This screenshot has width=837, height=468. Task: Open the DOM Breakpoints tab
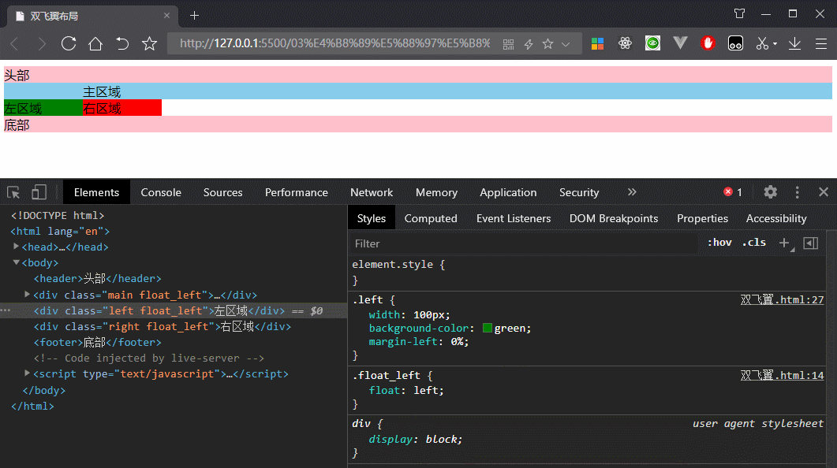click(614, 218)
